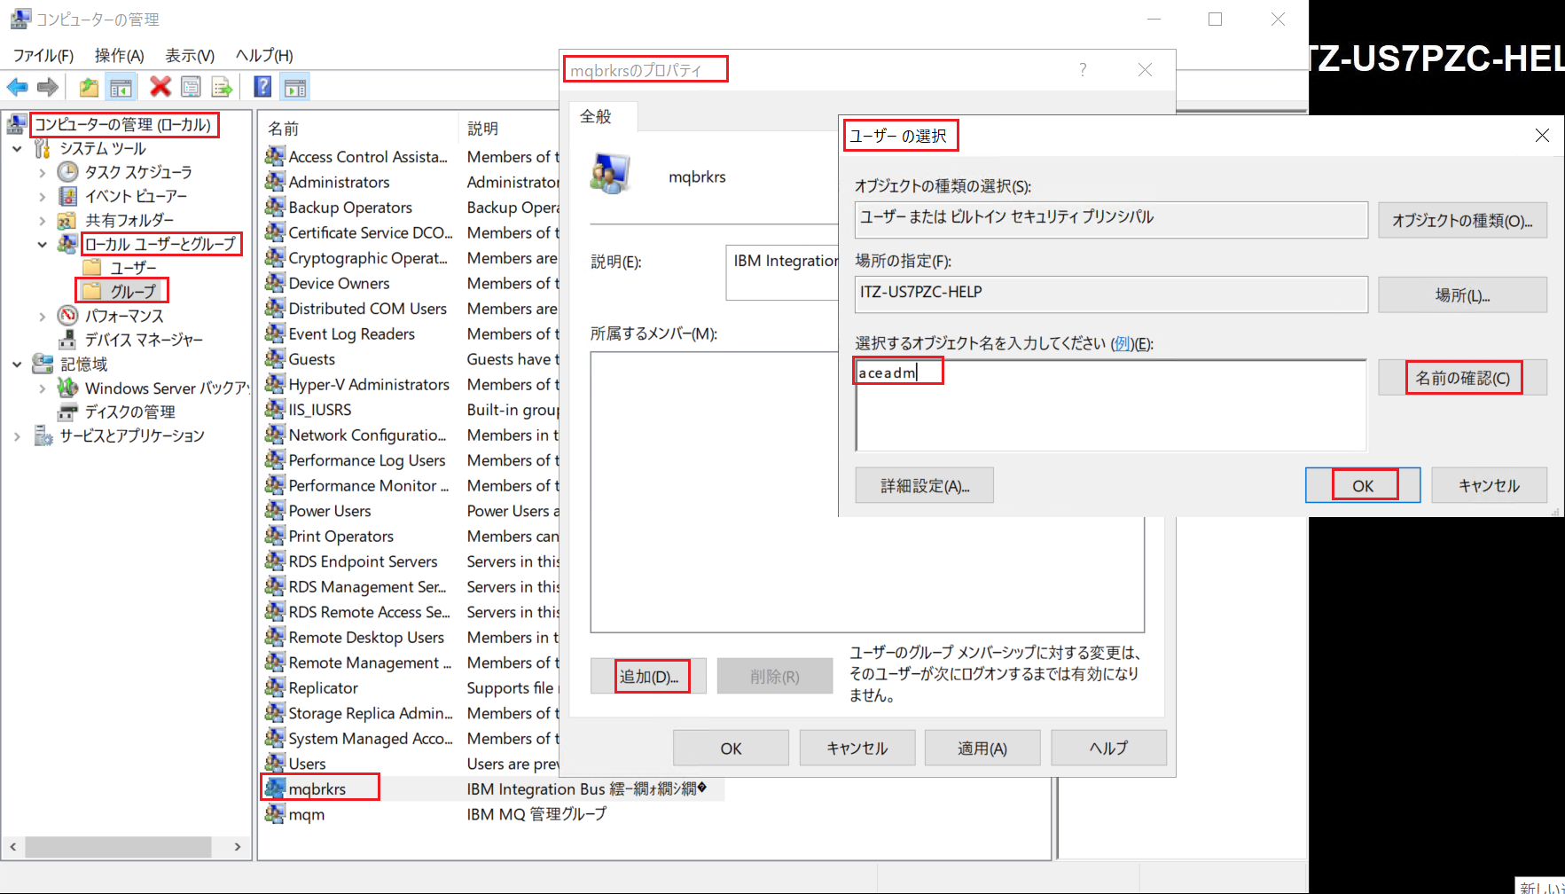Click the Back arrow toolbar icon
1565x894 pixels.
coord(17,87)
